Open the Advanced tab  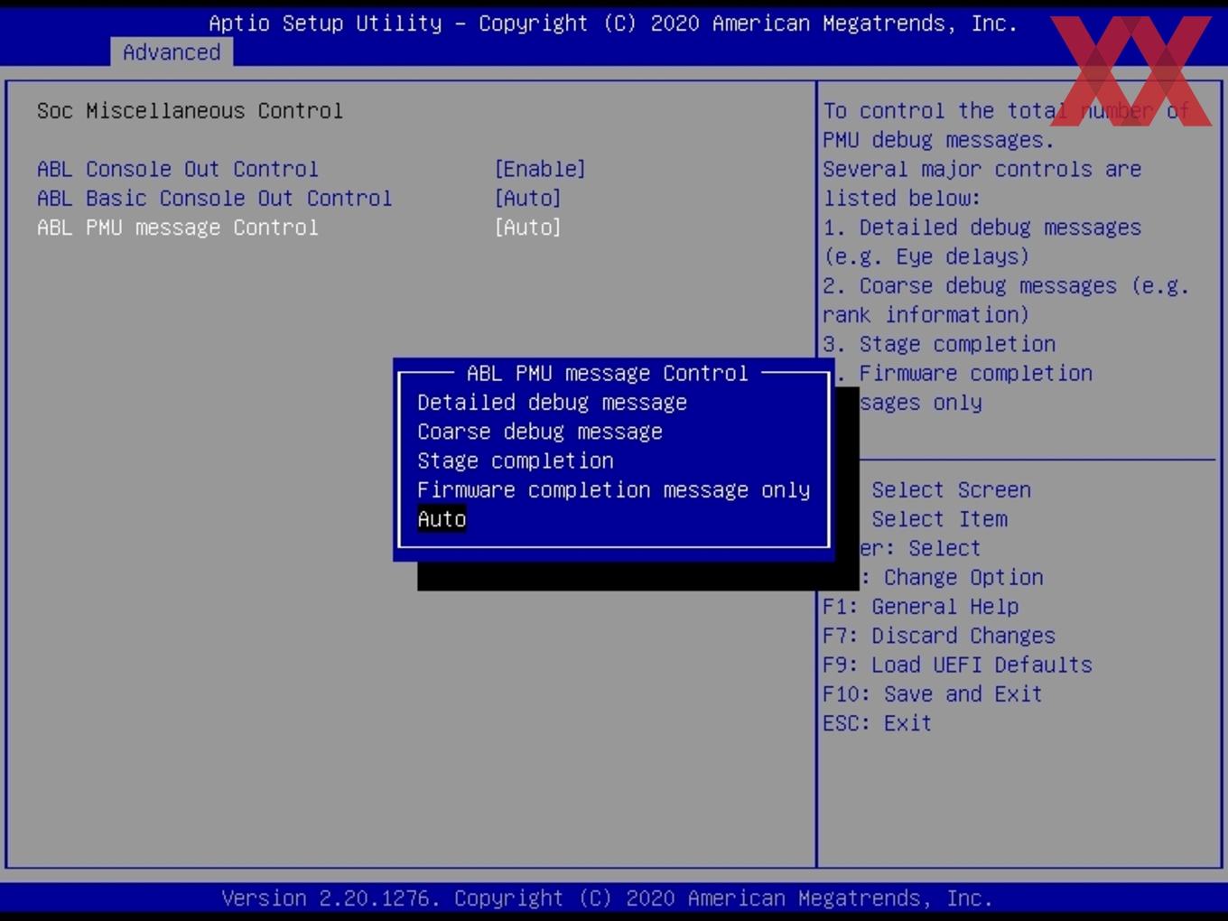point(172,52)
